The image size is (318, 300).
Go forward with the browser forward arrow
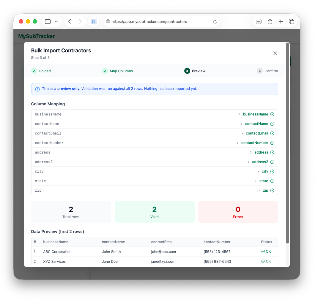coord(80,21)
